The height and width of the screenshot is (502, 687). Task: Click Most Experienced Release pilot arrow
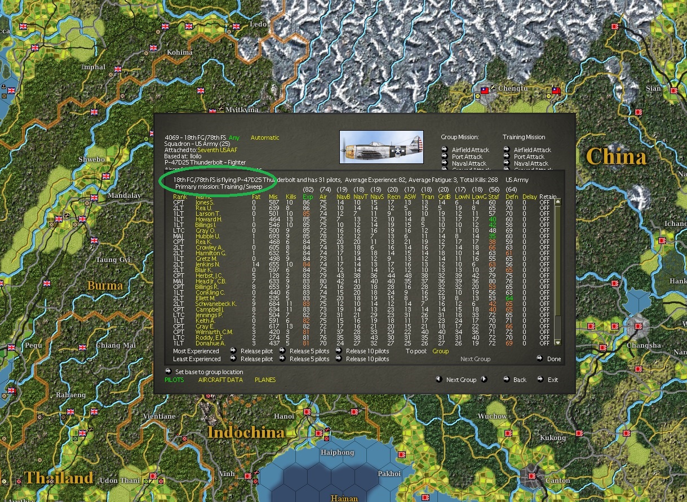point(233,351)
